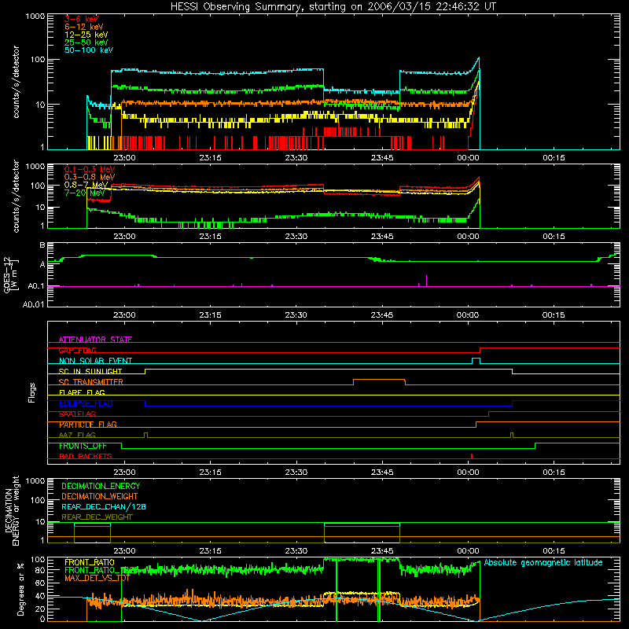
Task: Click the red BAD_PACKETS spike near 00:00
Action: 472,456
